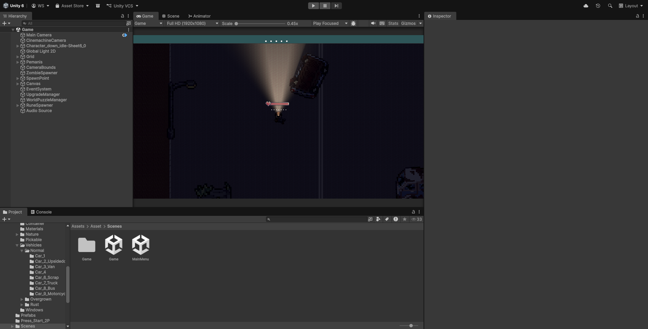
Task: Open the Package Manager icon
Action: [98, 6]
